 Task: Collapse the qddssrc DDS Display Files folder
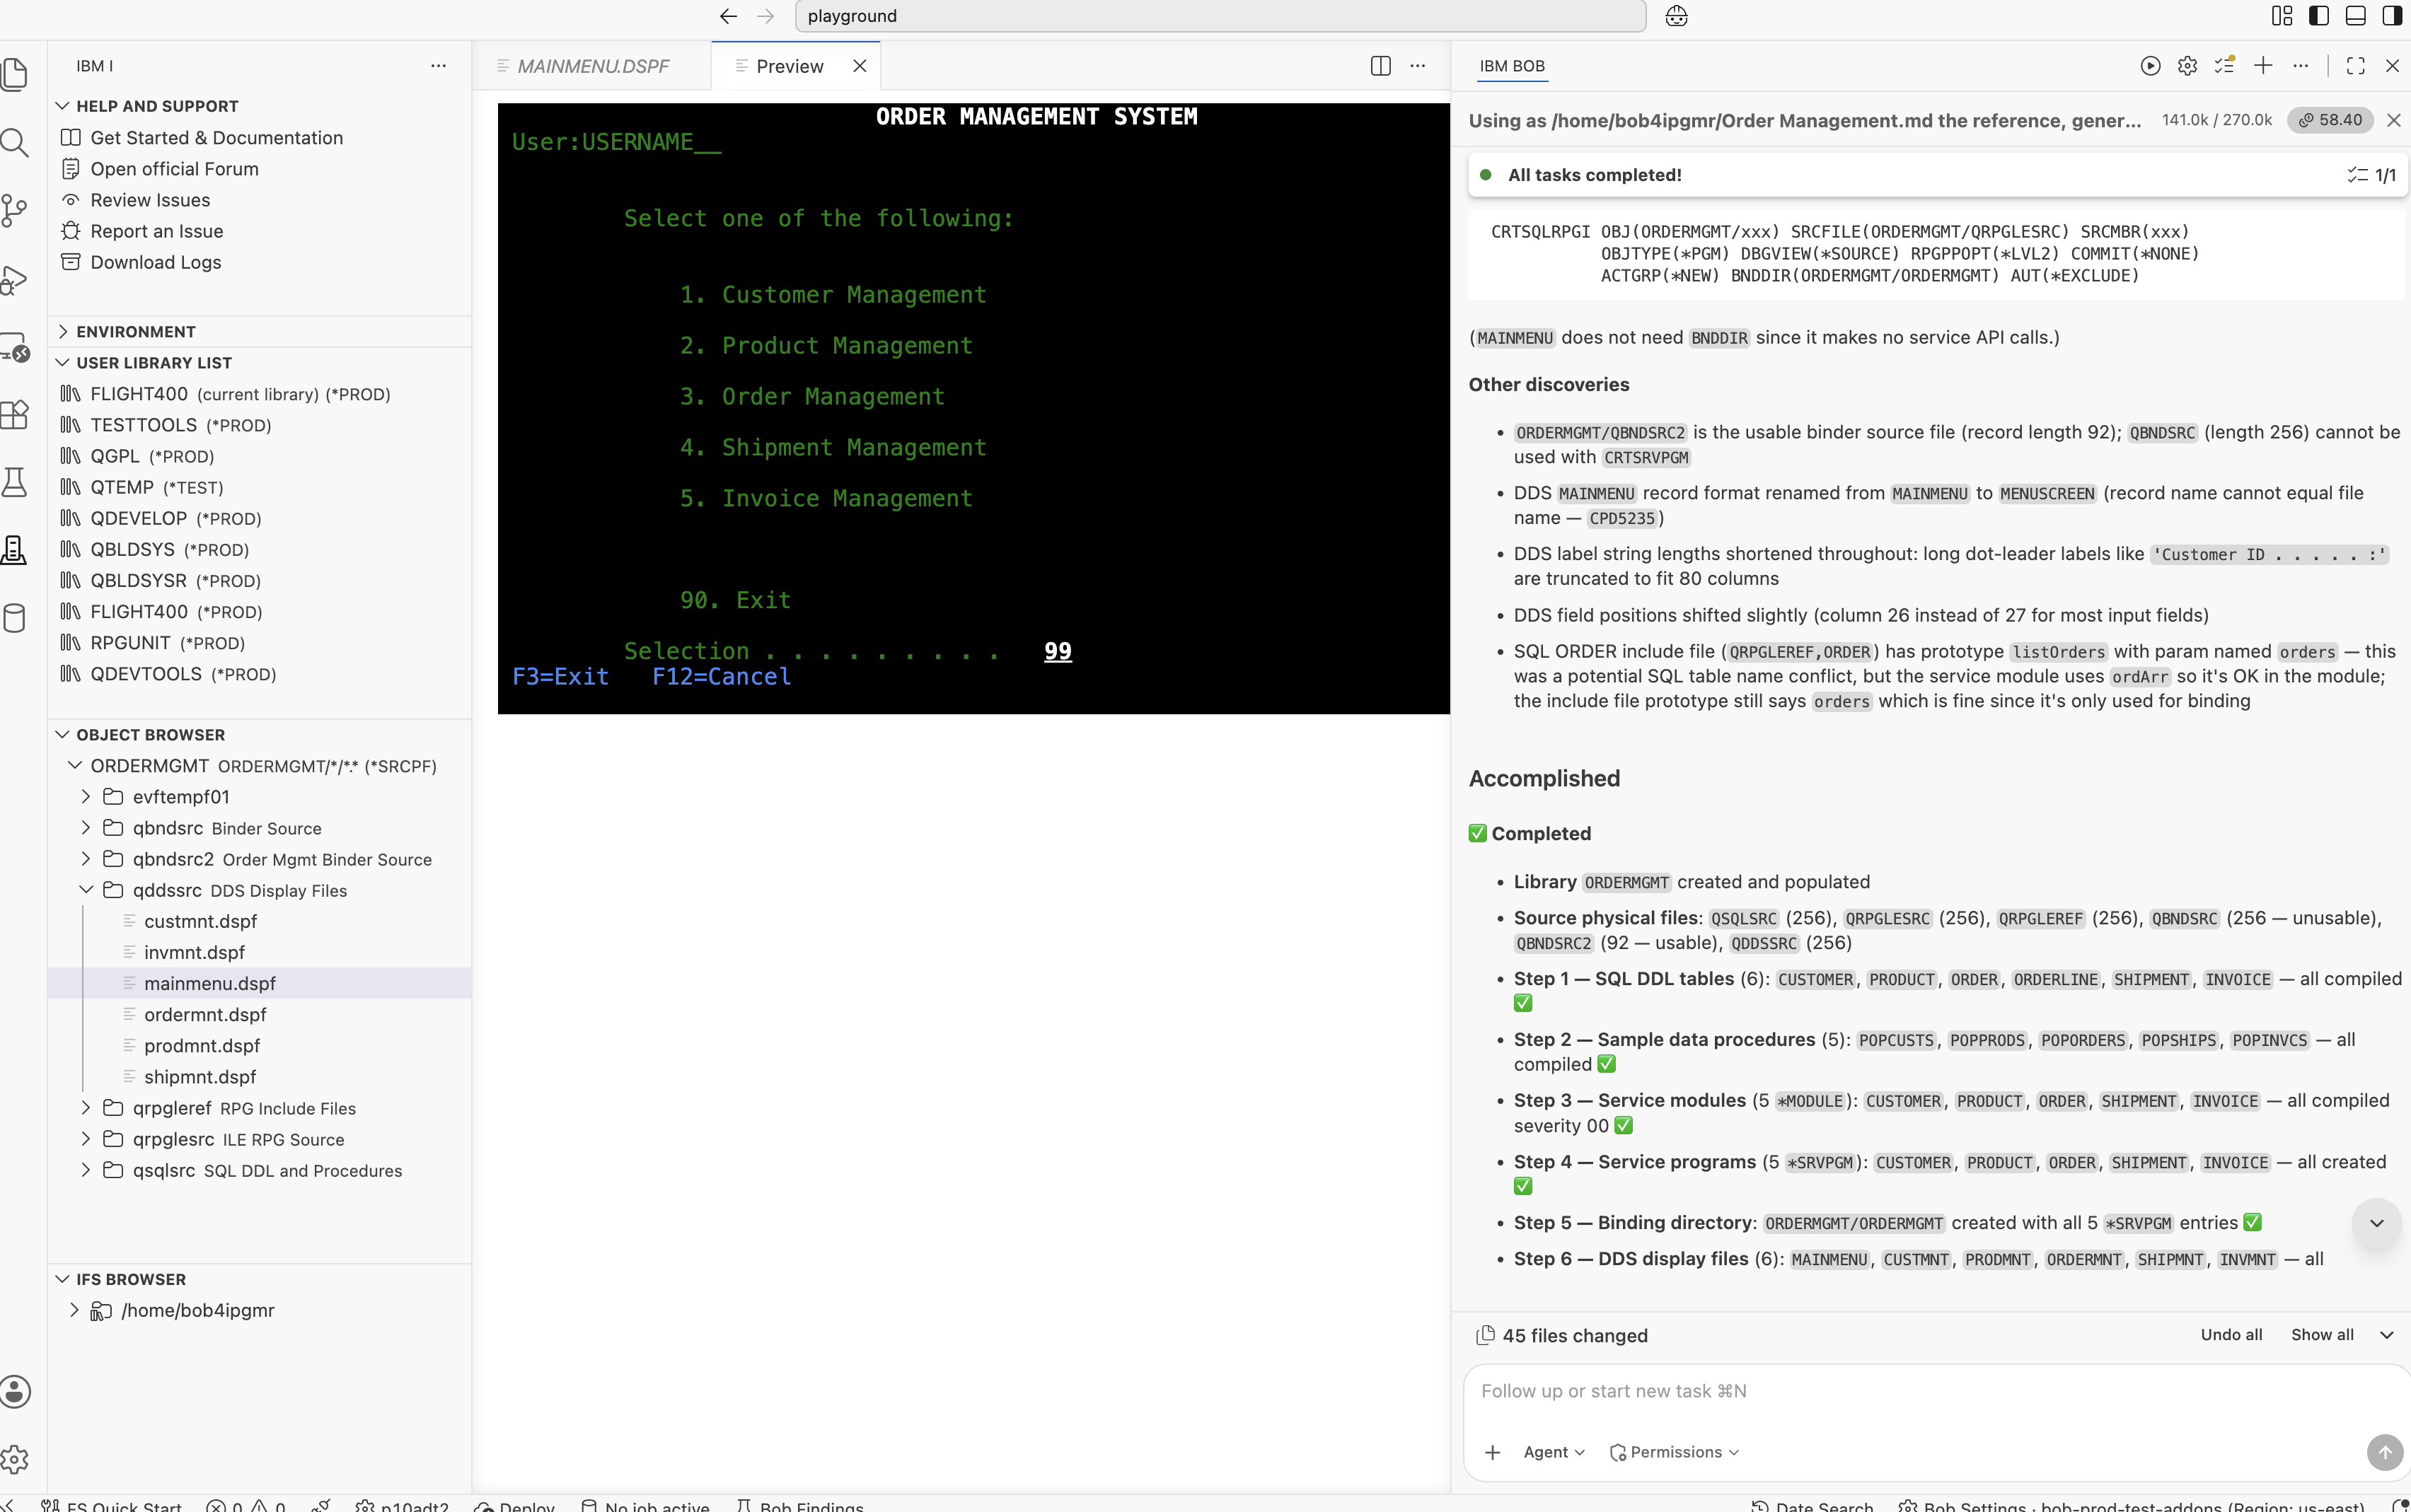pyautogui.click(x=85, y=890)
